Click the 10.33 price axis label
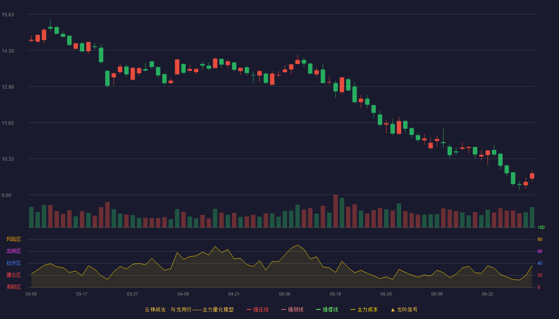Image resolution: width=559 pixels, height=319 pixels. click(8, 159)
